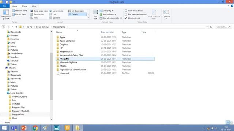Switch to Large icons layout
Screen dimensions: 234x131
tap(56, 11)
